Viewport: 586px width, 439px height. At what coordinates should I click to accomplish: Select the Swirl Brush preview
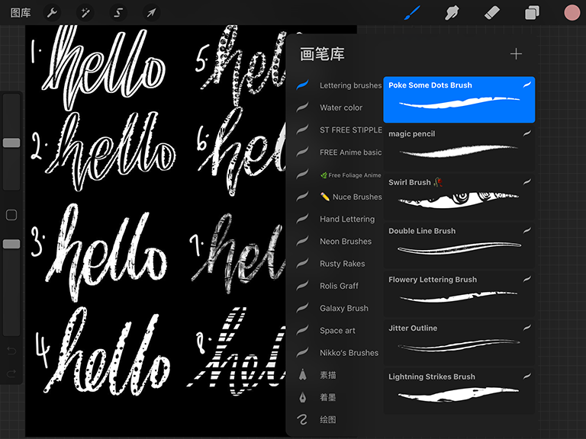[459, 195]
